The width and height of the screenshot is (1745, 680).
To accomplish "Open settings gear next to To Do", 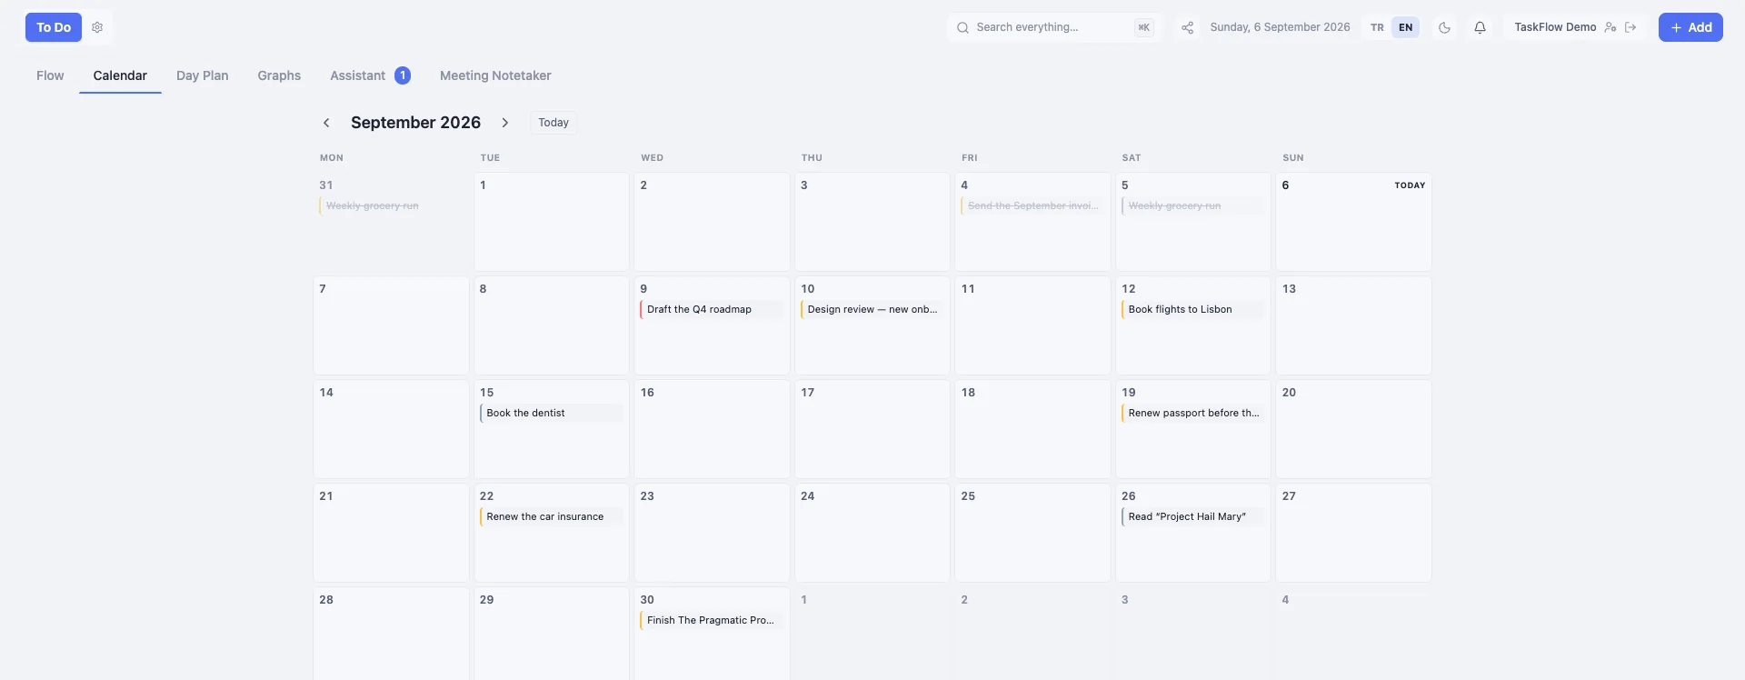I will pos(97,27).
